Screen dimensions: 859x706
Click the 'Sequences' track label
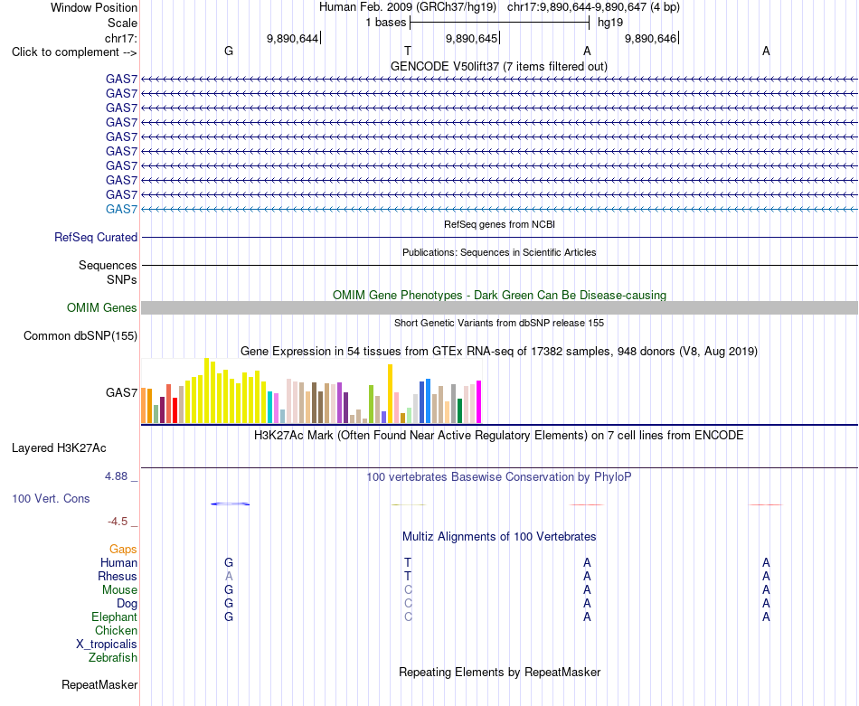(108, 265)
